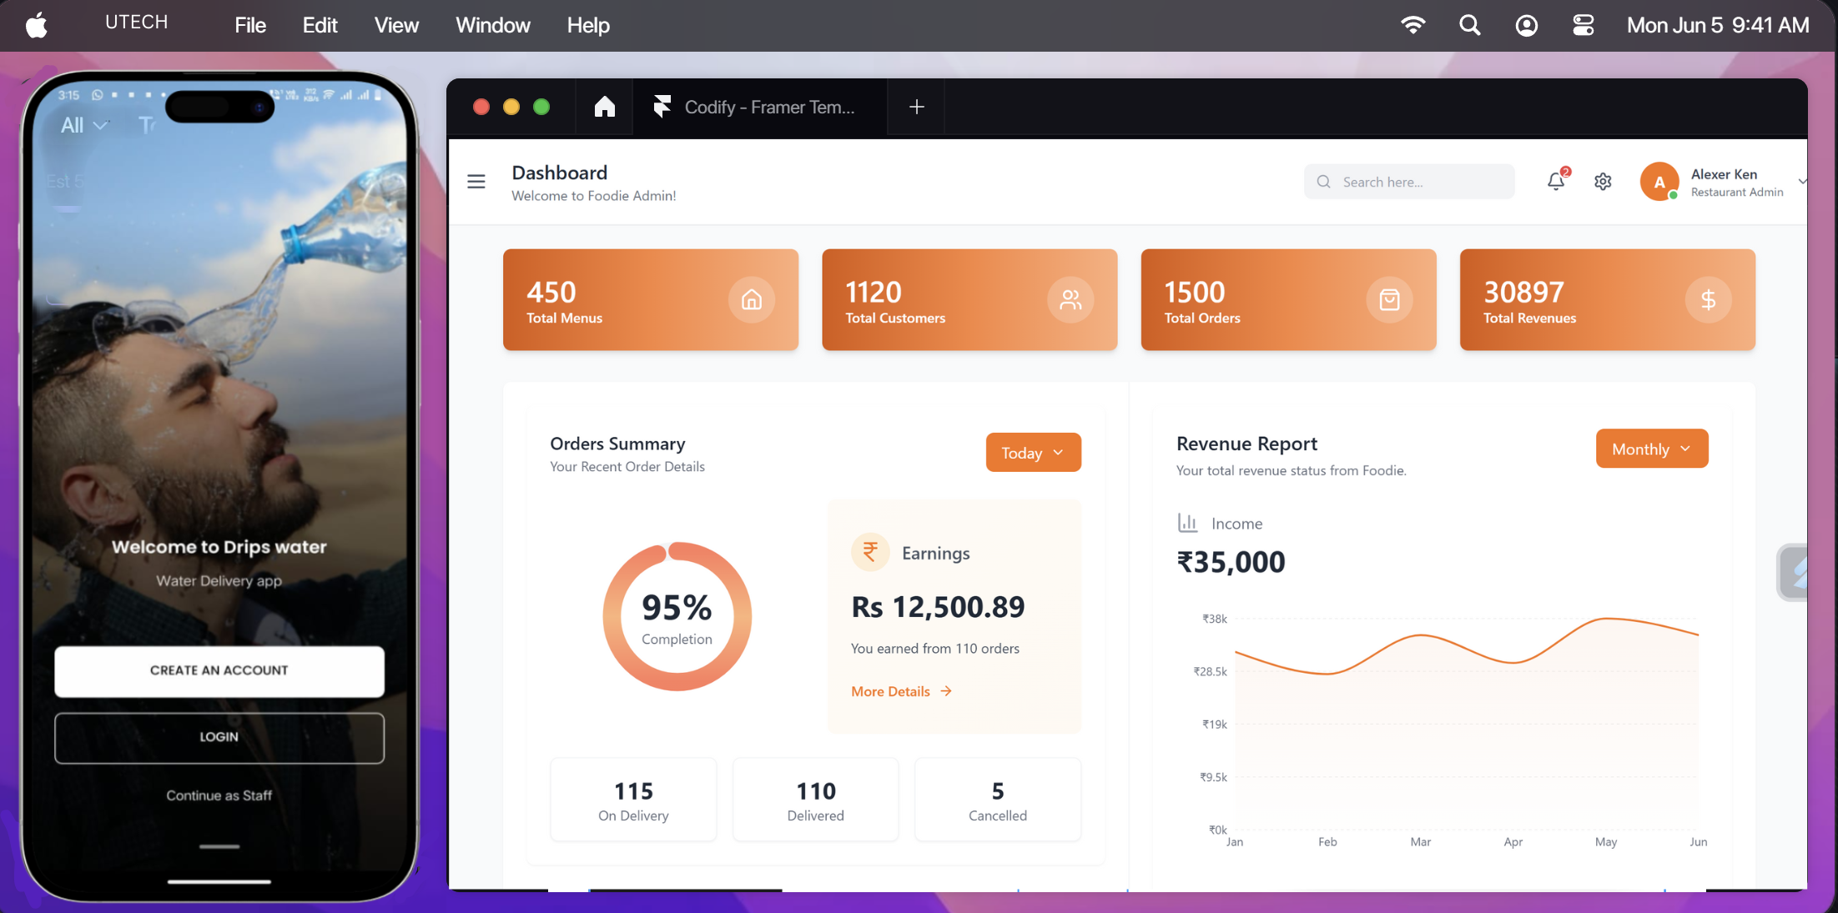The height and width of the screenshot is (913, 1838).
Task: Click the 95% completion progress ring
Action: (x=677, y=616)
